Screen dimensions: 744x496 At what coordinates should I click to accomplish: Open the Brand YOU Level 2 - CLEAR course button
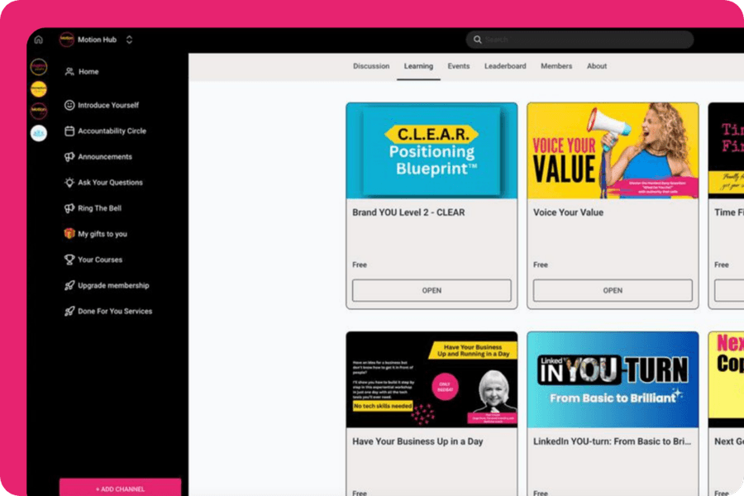(432, 290)
